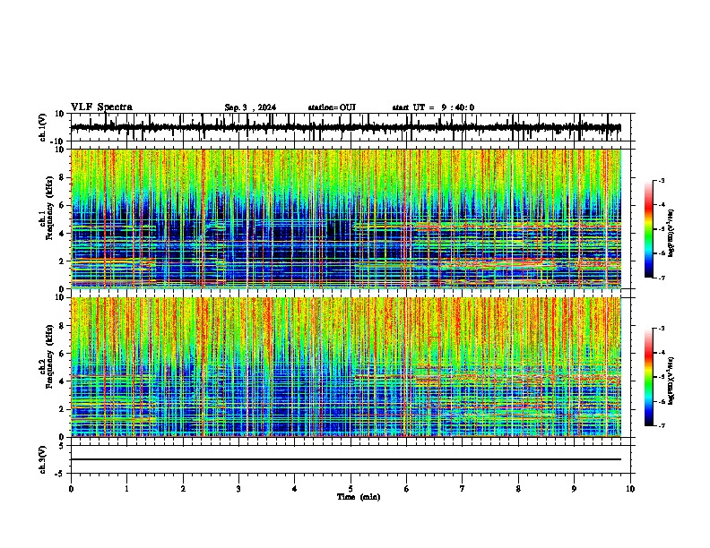Image resolution: width=710 pixels, height=548 pixels.
Task: Click the "-3" tick on ch.1 color scale
Action: pyautogui.click(x=662, y=180)
